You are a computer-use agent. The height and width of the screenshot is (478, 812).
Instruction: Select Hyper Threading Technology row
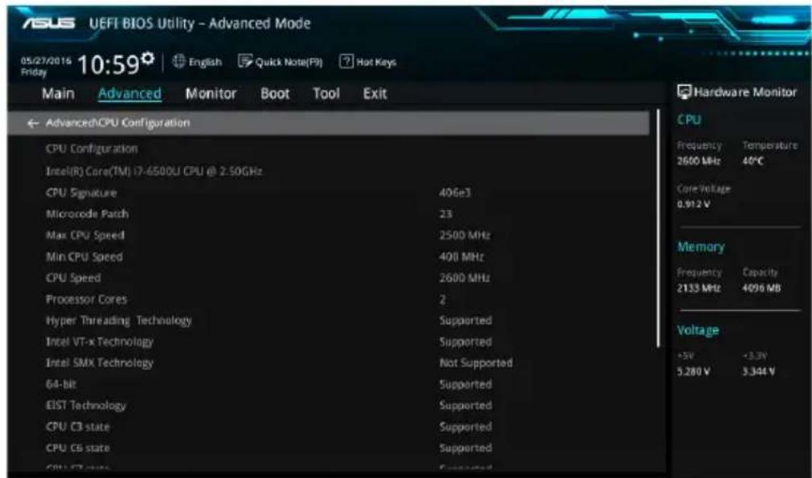tap(119, 321)
